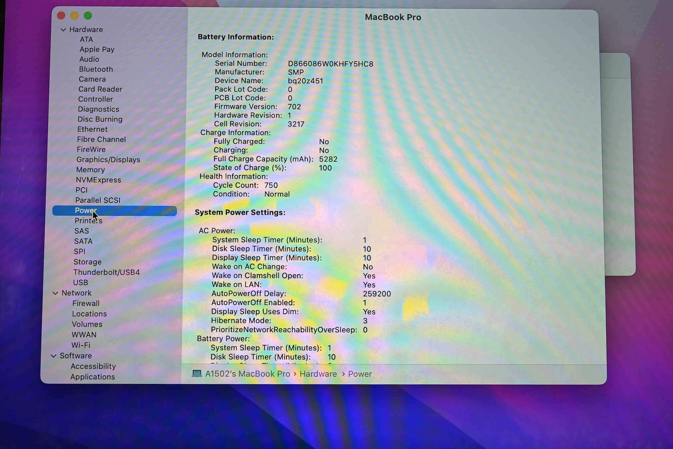Click Cell Revision value 3217

pyautogui.click(x=296, y=124)
